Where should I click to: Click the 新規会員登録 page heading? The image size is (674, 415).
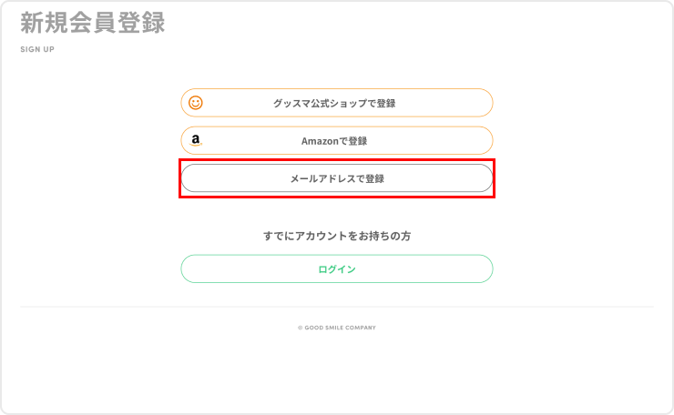point(93,24)
